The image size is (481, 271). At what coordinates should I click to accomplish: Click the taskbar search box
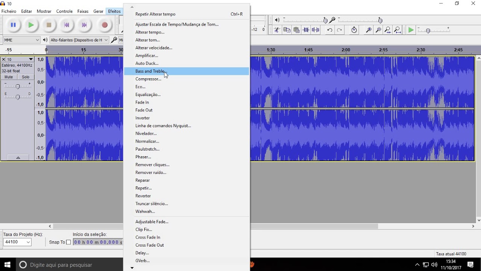point(70,265)
